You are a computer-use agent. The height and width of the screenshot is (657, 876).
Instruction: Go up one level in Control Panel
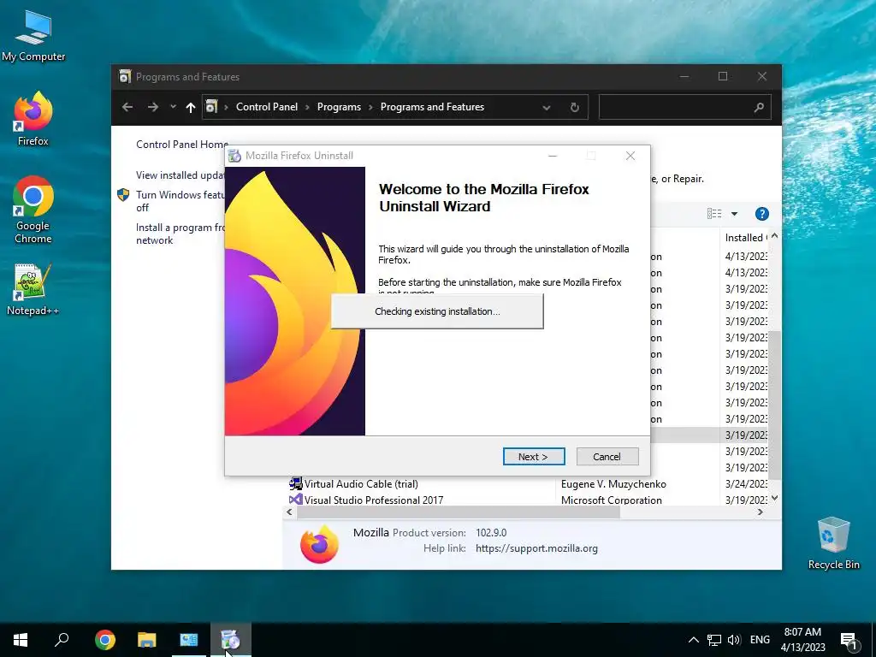coord(191,107)
